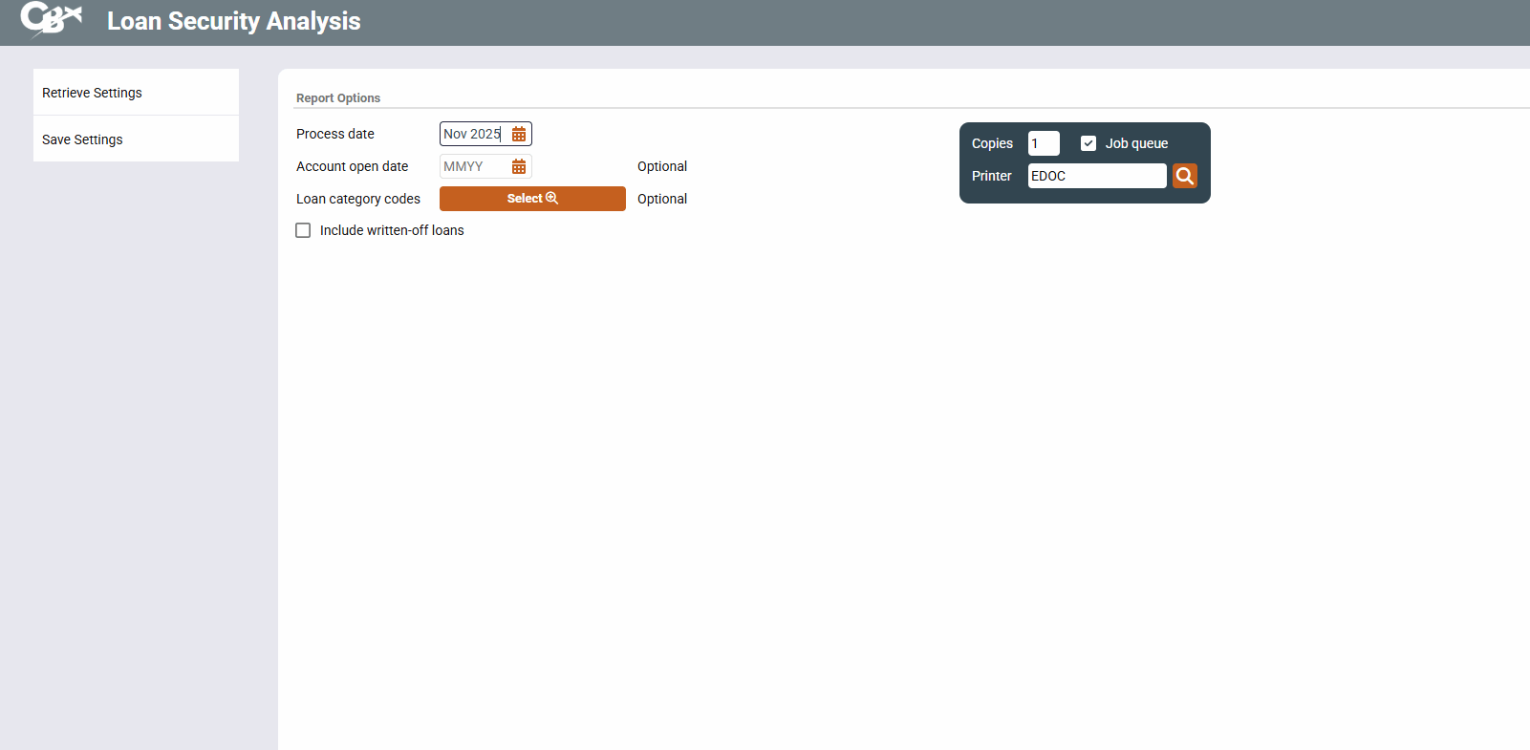Click the Loan Security Analysis page title
This screenshot has height=750, width=1530.
coord(233,21)
